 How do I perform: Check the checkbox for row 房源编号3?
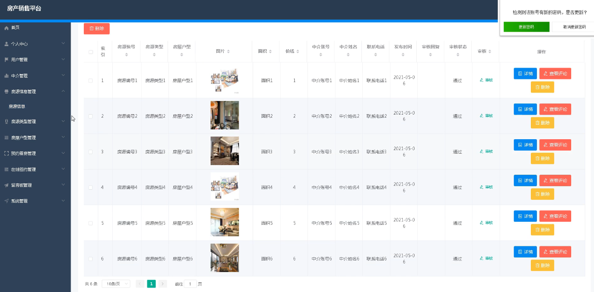click(91, 151)
